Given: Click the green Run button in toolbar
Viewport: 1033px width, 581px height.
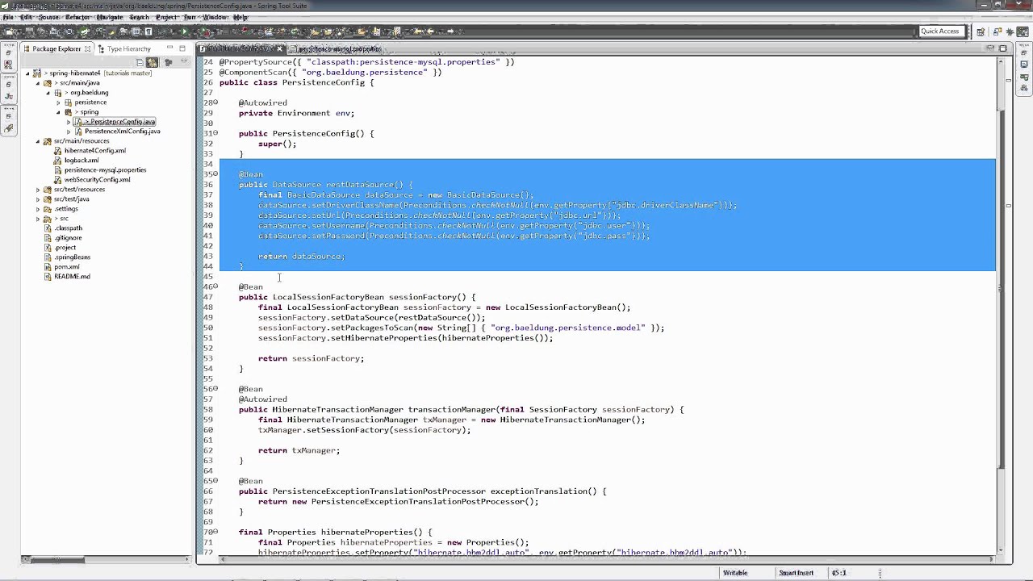Looking at the screenshot, I should (x=184, y=31).
